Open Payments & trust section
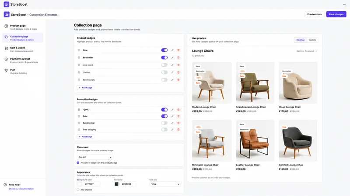The width and height of the screenshot is (350, 196). [x=23, y=61]
